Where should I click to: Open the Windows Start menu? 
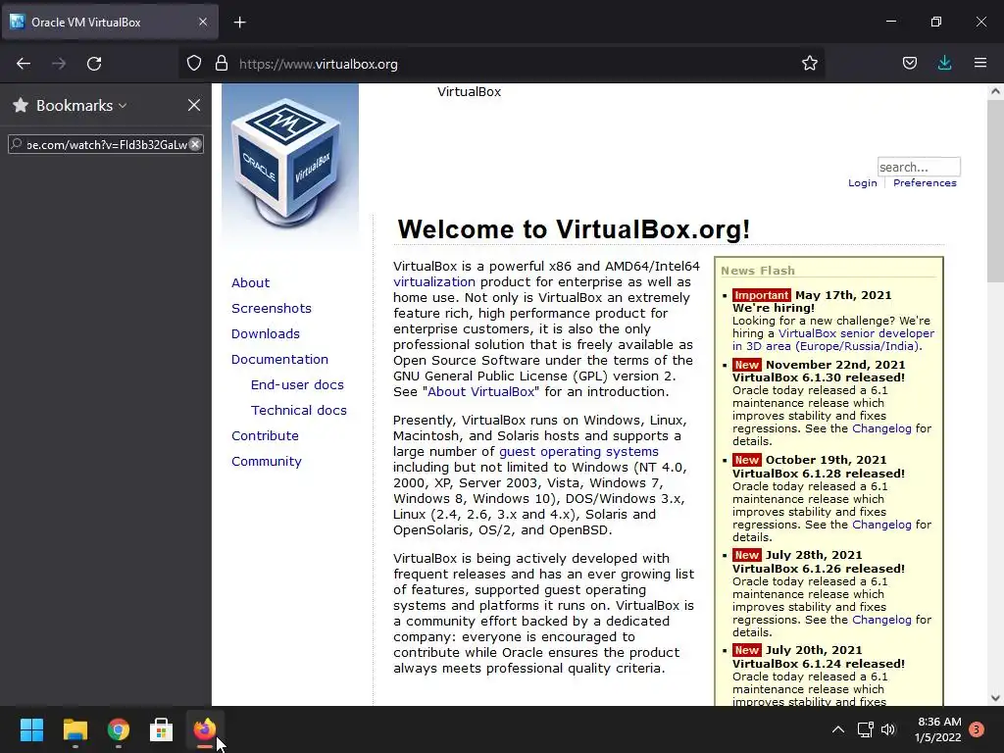point(31,729)
